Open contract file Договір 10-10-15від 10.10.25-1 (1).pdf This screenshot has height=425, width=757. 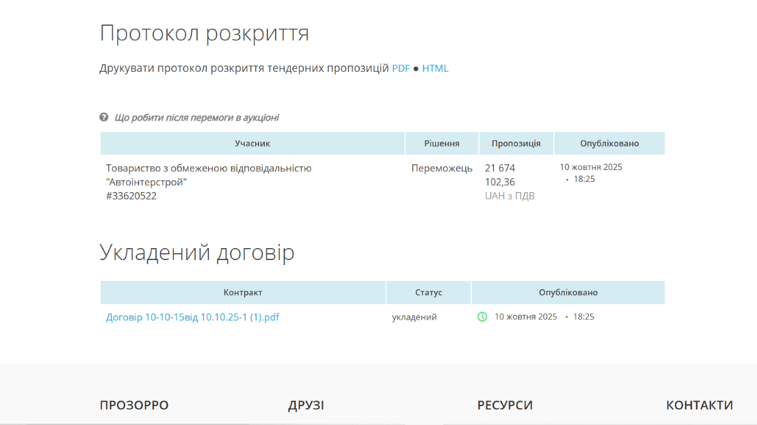click(193, 317)
